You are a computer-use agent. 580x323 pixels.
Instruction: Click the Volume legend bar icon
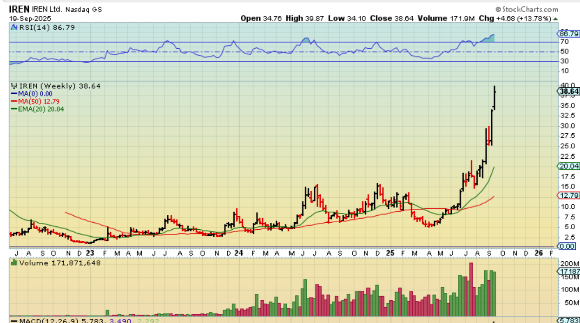pyautogui.click(x=13, y=263)
